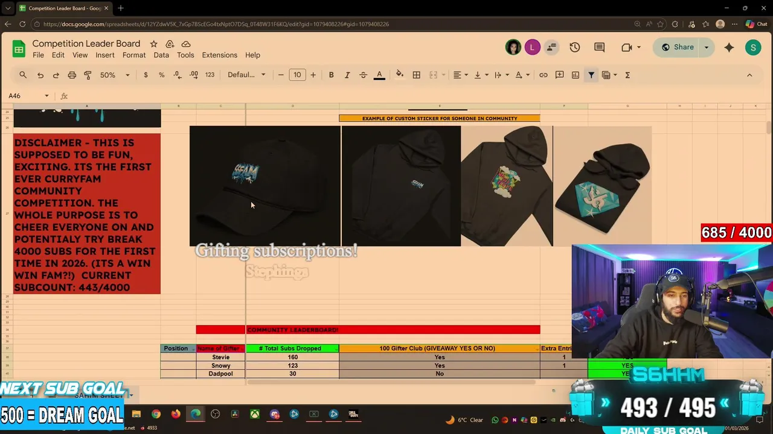This screenshot has width=773, height=434.
Task: Format as percent
Action: coord(161,75)
